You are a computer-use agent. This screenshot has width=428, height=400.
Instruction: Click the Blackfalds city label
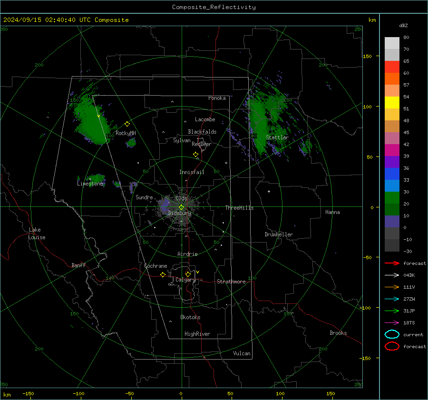(x=202, y=132)
